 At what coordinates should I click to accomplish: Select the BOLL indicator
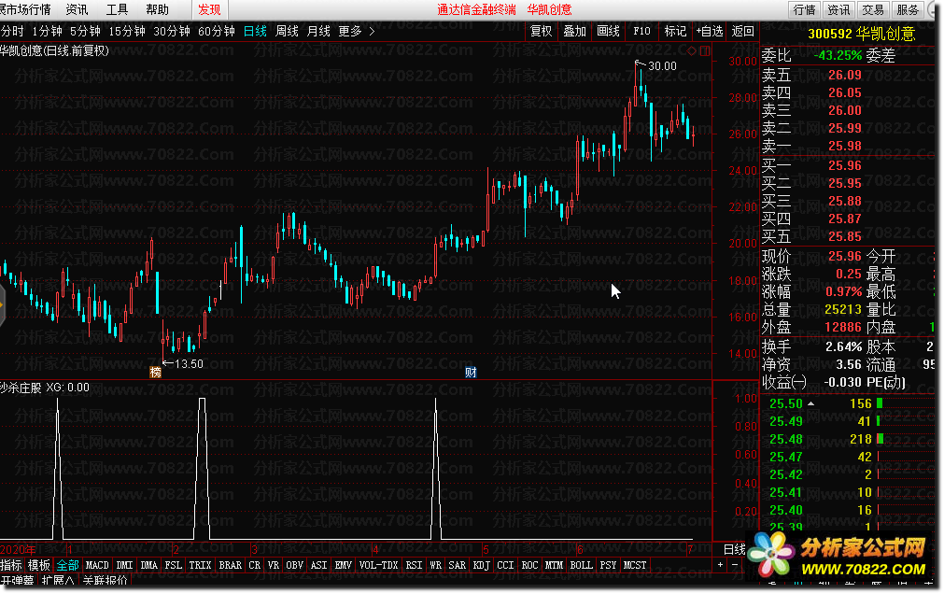coord(581,565)
